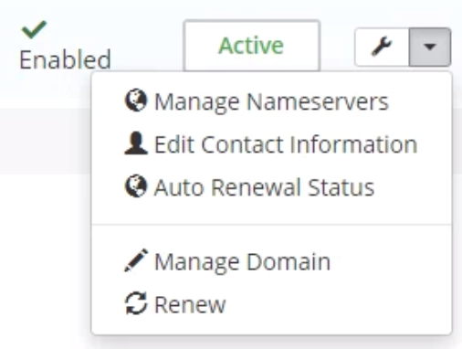
Task: Choose Auto Renewal Status option
Action: 265,187
